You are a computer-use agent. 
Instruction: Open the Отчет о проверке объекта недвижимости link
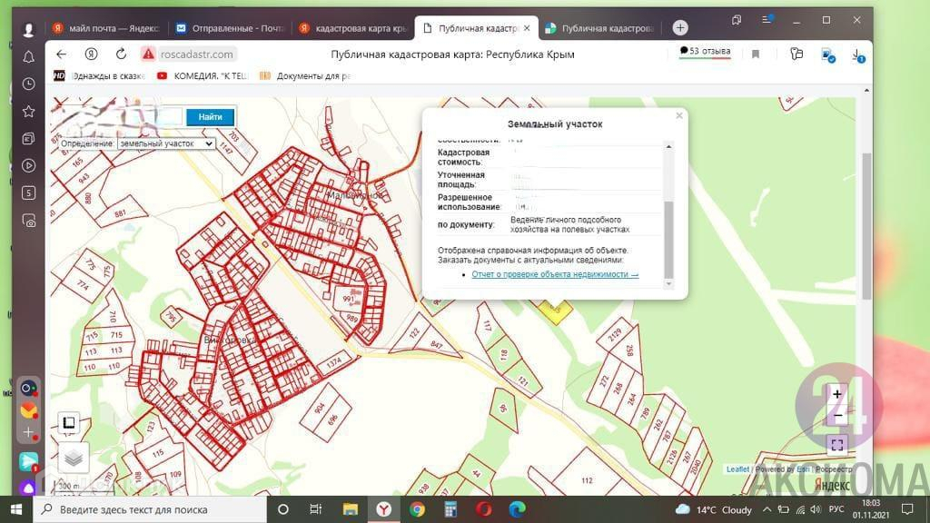(555, 274)
